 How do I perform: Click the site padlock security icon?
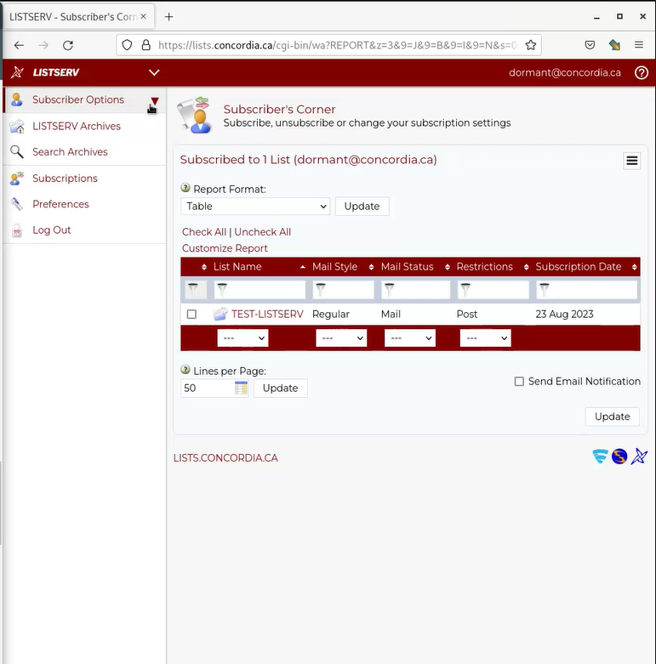click(x=146, y=45)
